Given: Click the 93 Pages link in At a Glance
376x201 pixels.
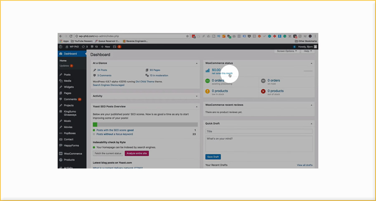Looking at the screenshot, I should coord(155,70).
